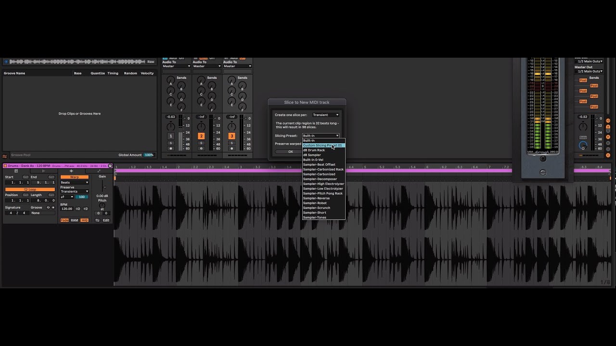616x346 pixels.
Task: Open the clip launch tab icon
Action: pos(43,171)
